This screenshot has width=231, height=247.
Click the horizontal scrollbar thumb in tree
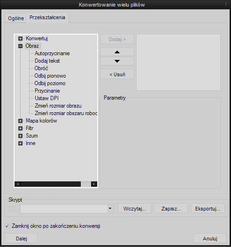pos(51,184)
